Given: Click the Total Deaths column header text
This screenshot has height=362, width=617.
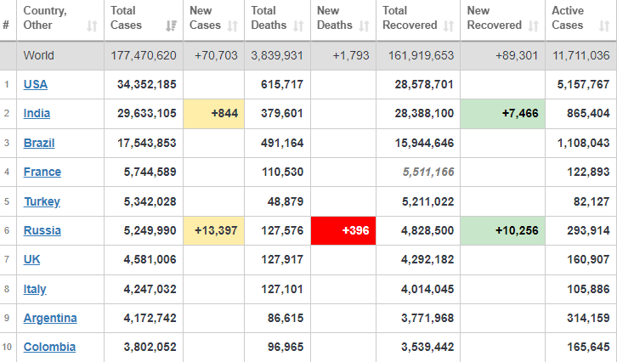Looking at the screenshot, I should tap(269, 18).
